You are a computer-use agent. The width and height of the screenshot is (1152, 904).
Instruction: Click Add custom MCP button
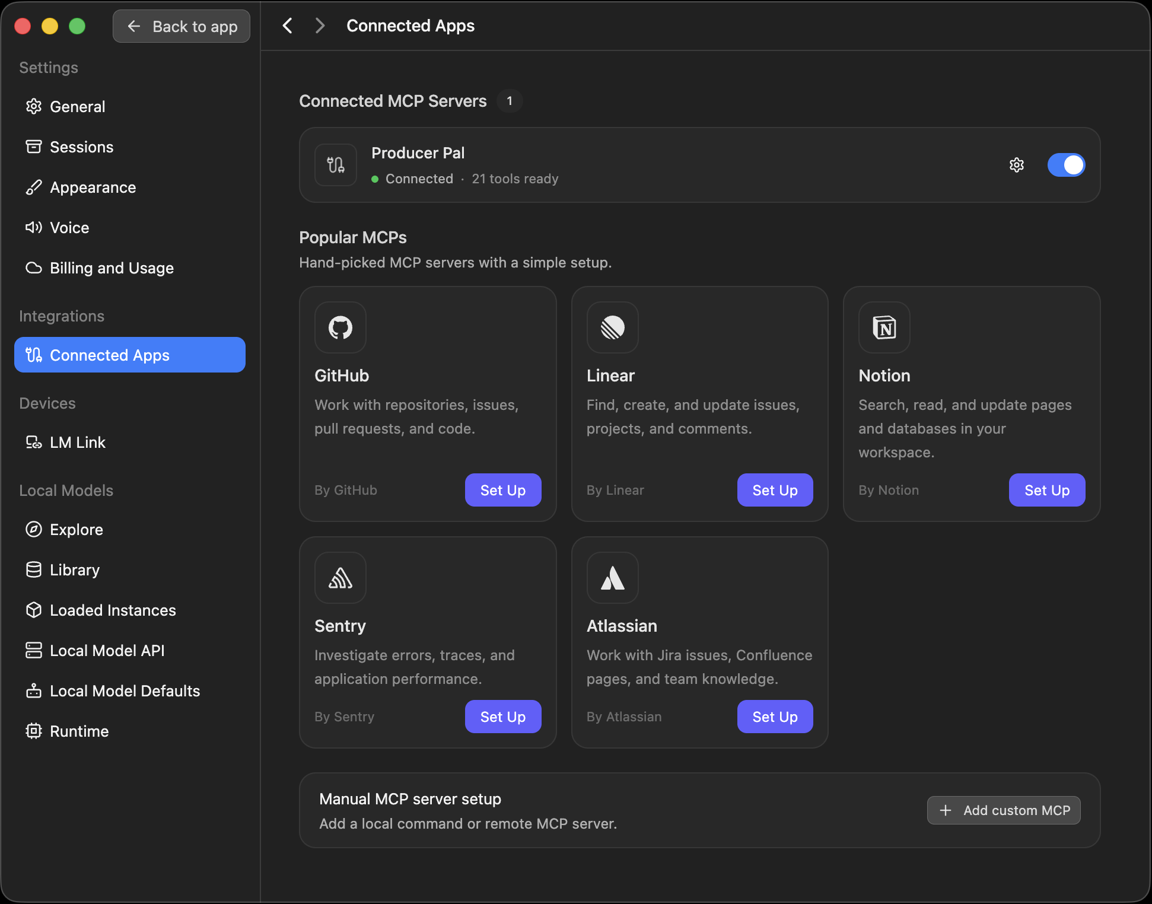pos(1004,810)
